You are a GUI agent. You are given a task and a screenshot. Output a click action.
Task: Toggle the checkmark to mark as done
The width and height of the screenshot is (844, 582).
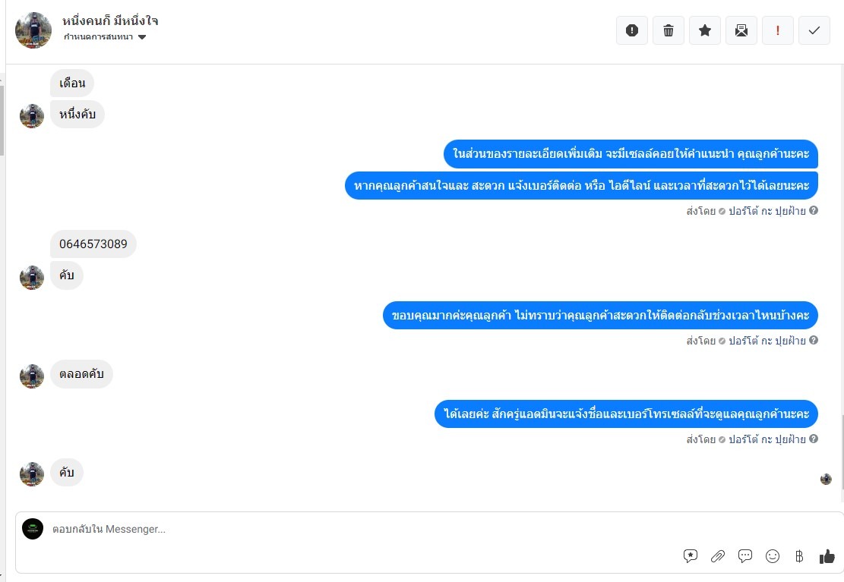point(814,30)
